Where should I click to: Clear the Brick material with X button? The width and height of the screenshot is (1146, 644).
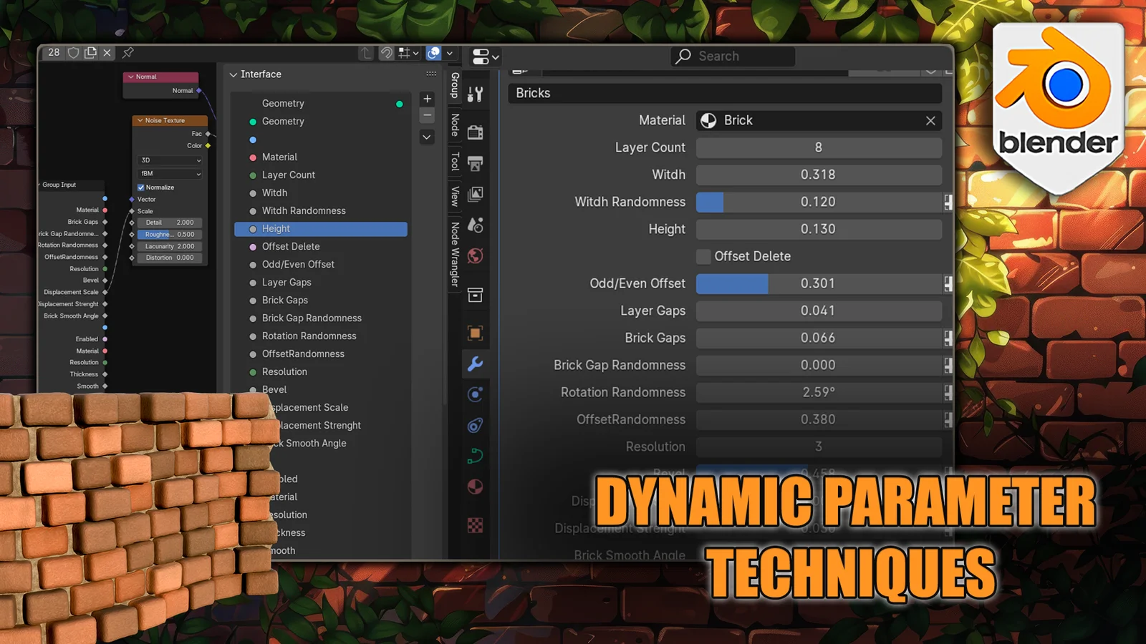pos(930,121)
